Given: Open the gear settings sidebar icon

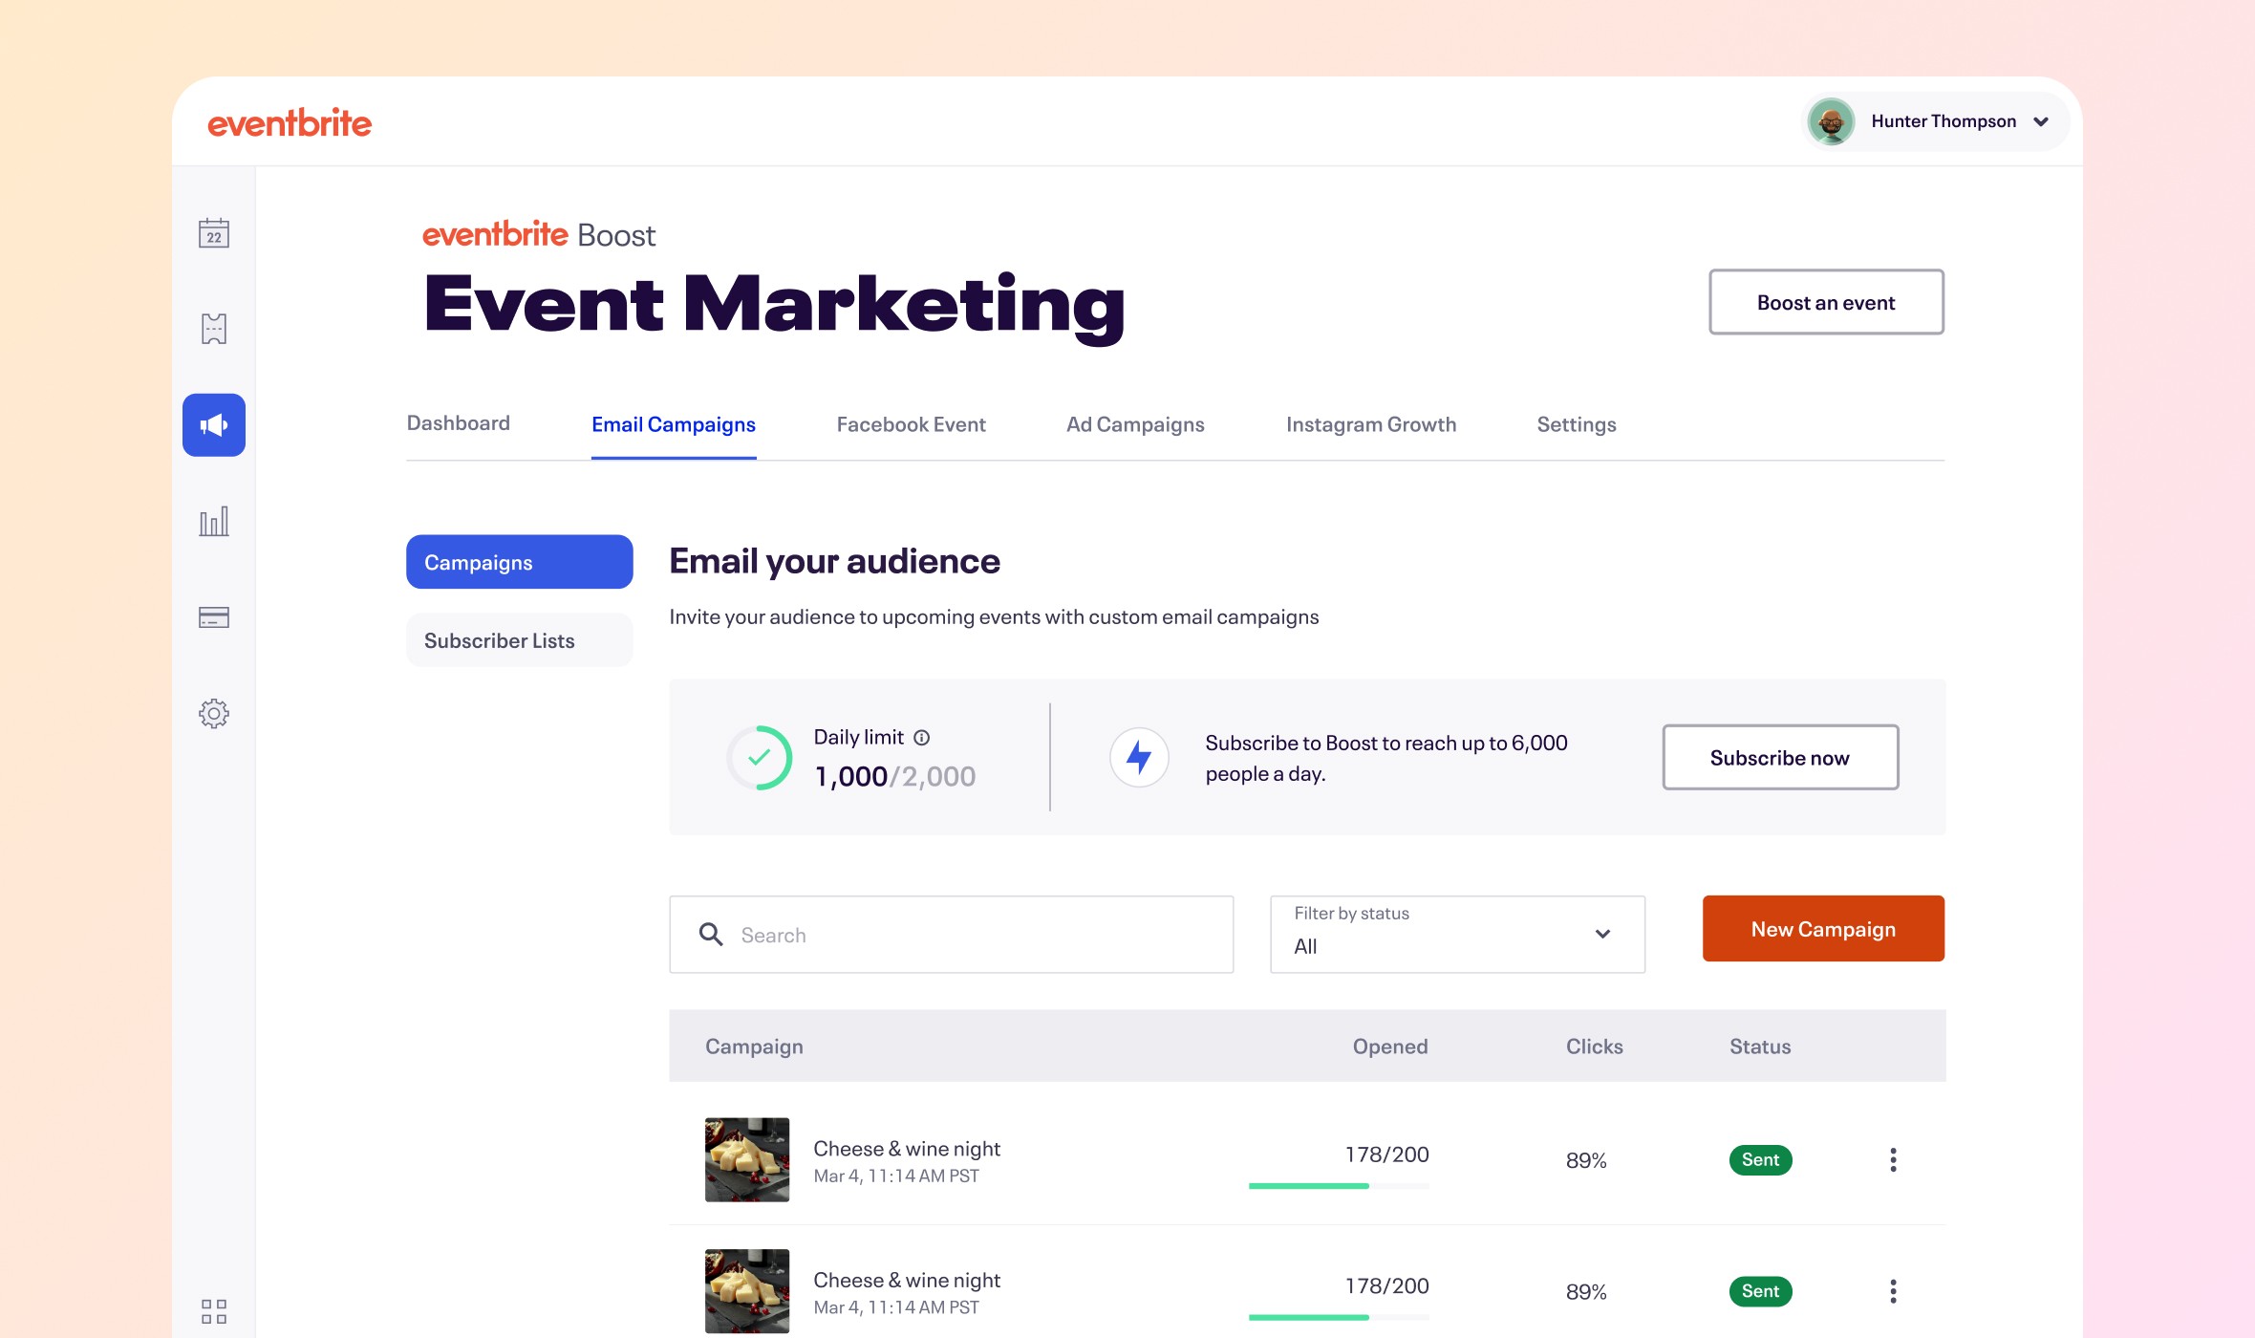Looking at the screenshot, I should coord(214,713).
